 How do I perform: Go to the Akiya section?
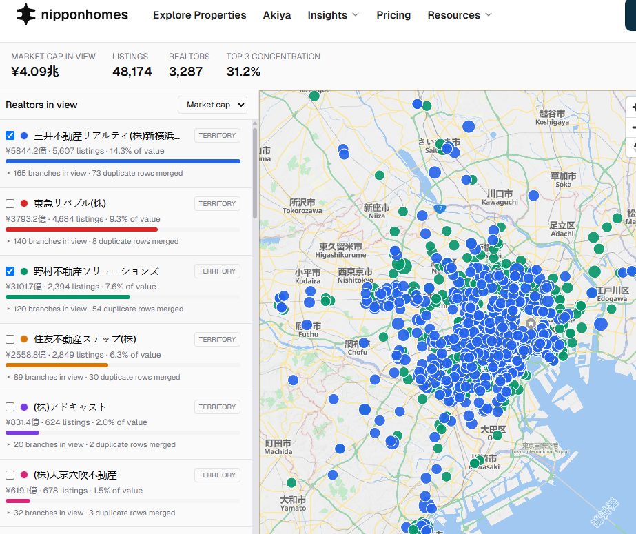(276, 15)
